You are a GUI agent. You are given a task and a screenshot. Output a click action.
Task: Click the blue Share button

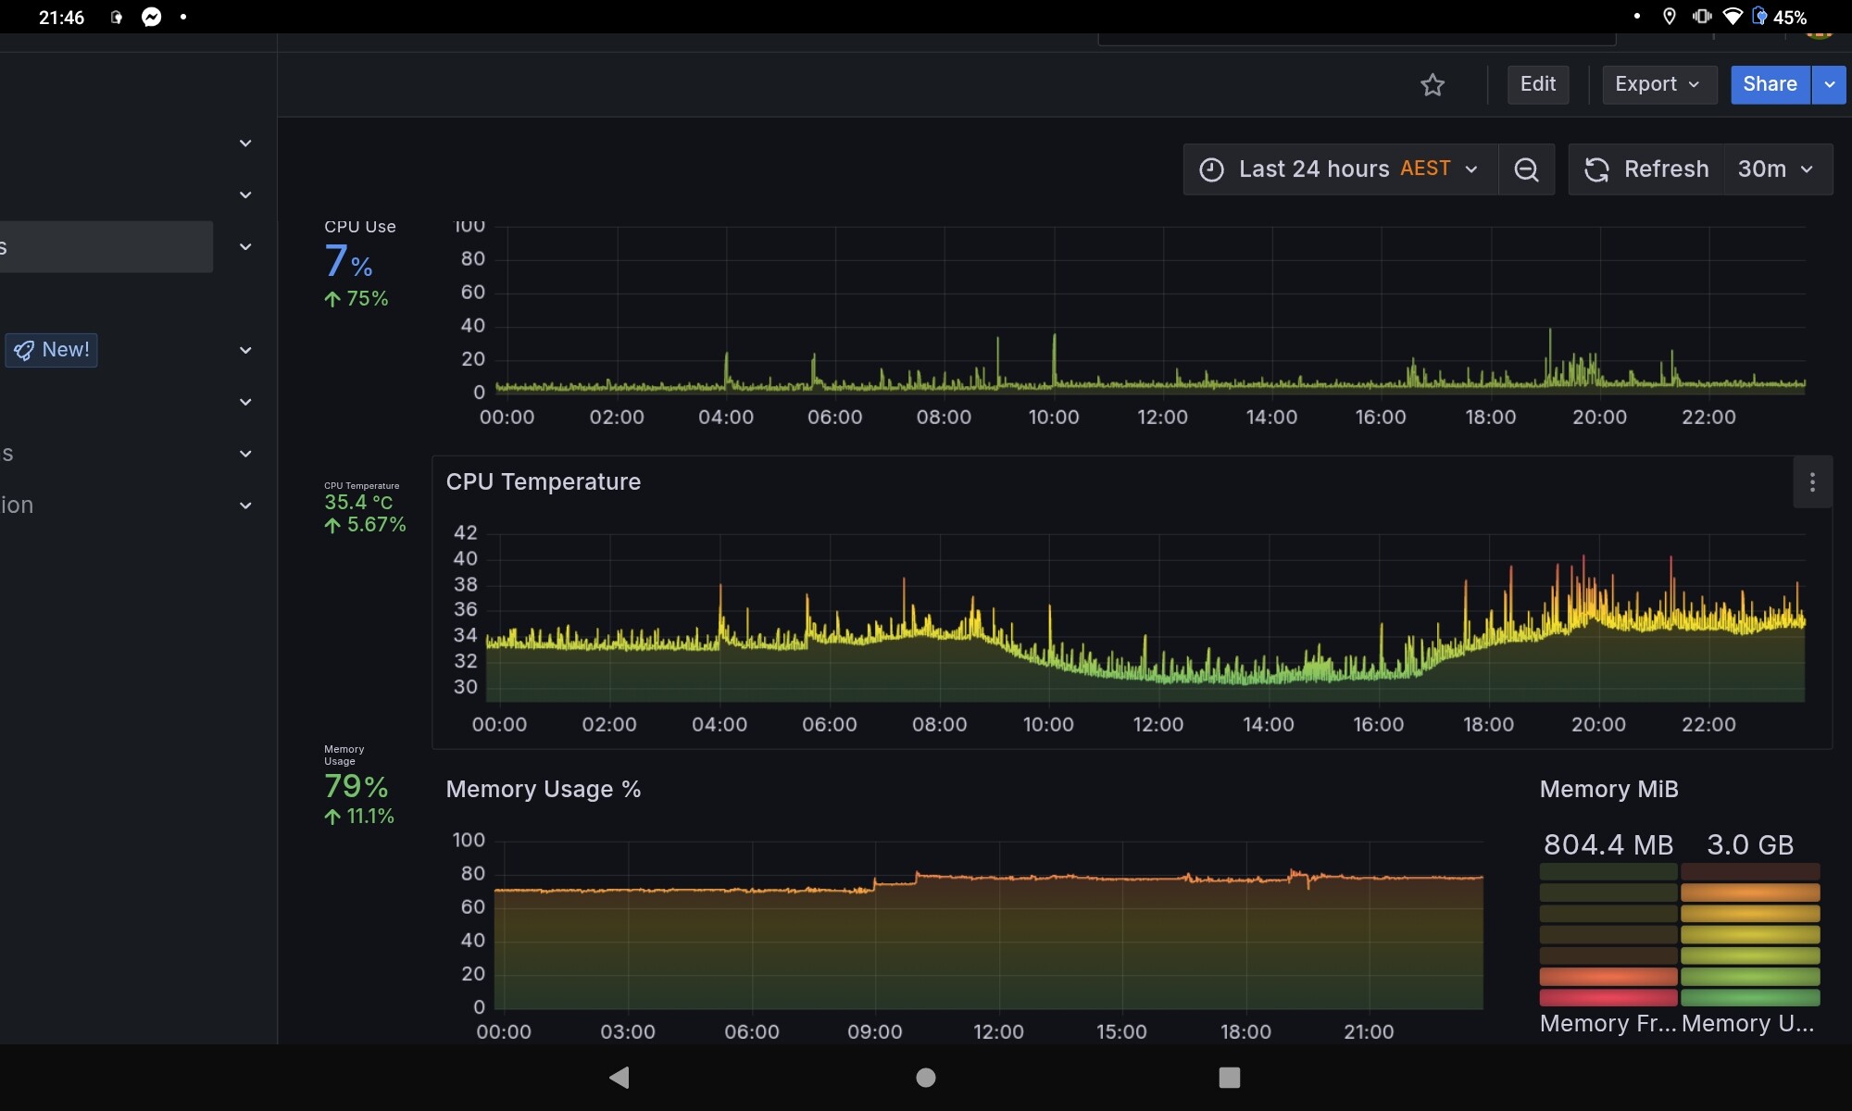1770,85
